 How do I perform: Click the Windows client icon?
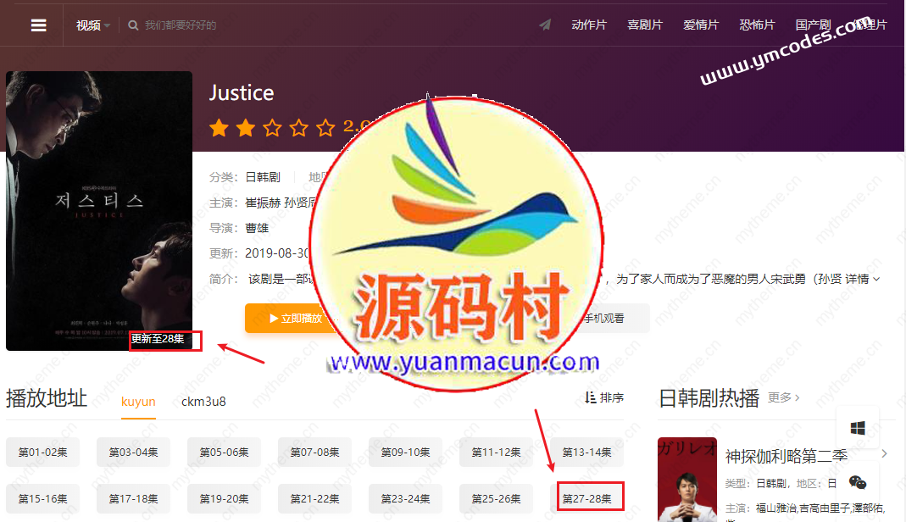click(858, 429)
